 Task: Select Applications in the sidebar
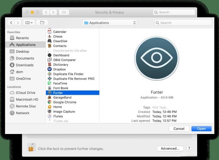coord(25,45)
